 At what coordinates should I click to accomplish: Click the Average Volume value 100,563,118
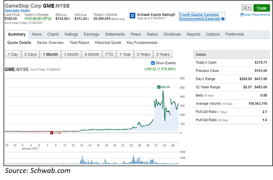click(x=258, y=104)
